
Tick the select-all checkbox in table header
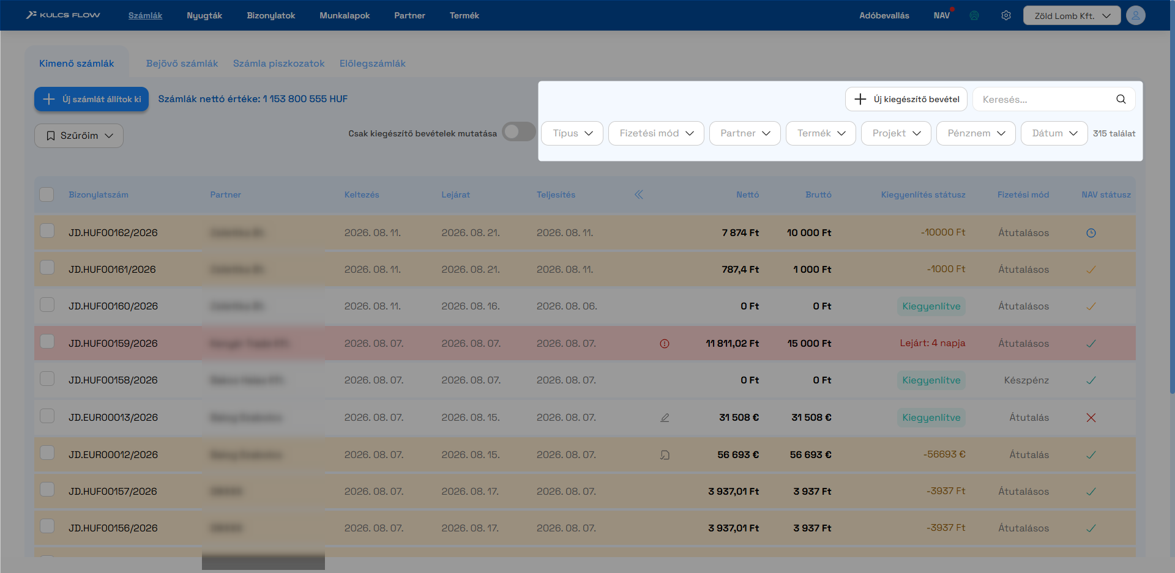click(47, 194)
